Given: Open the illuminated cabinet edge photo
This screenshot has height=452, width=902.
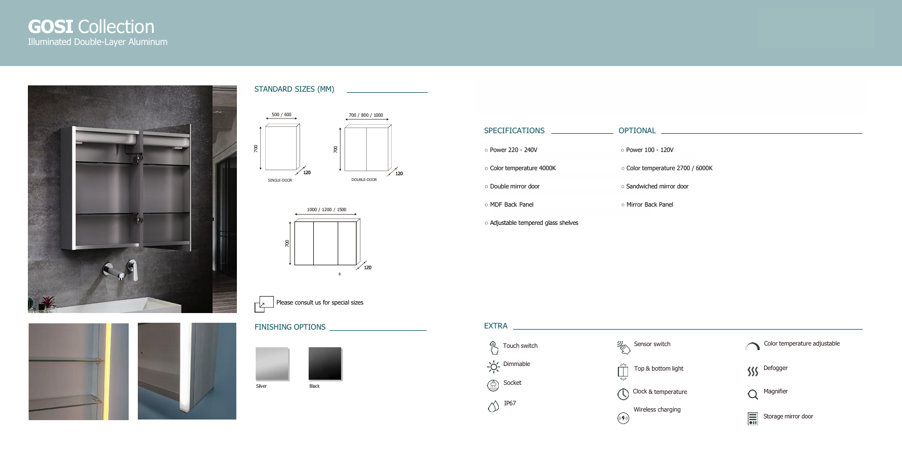Looking at the screenshot, I should click(x=187, y=371).
